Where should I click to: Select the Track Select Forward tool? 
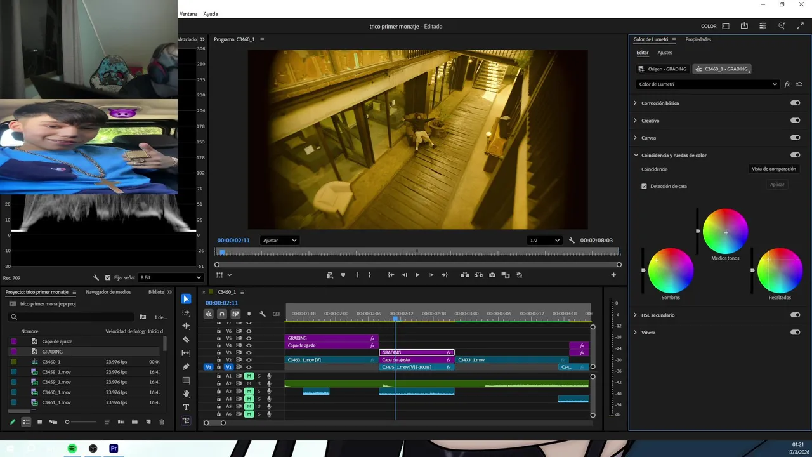coord(186,312)
